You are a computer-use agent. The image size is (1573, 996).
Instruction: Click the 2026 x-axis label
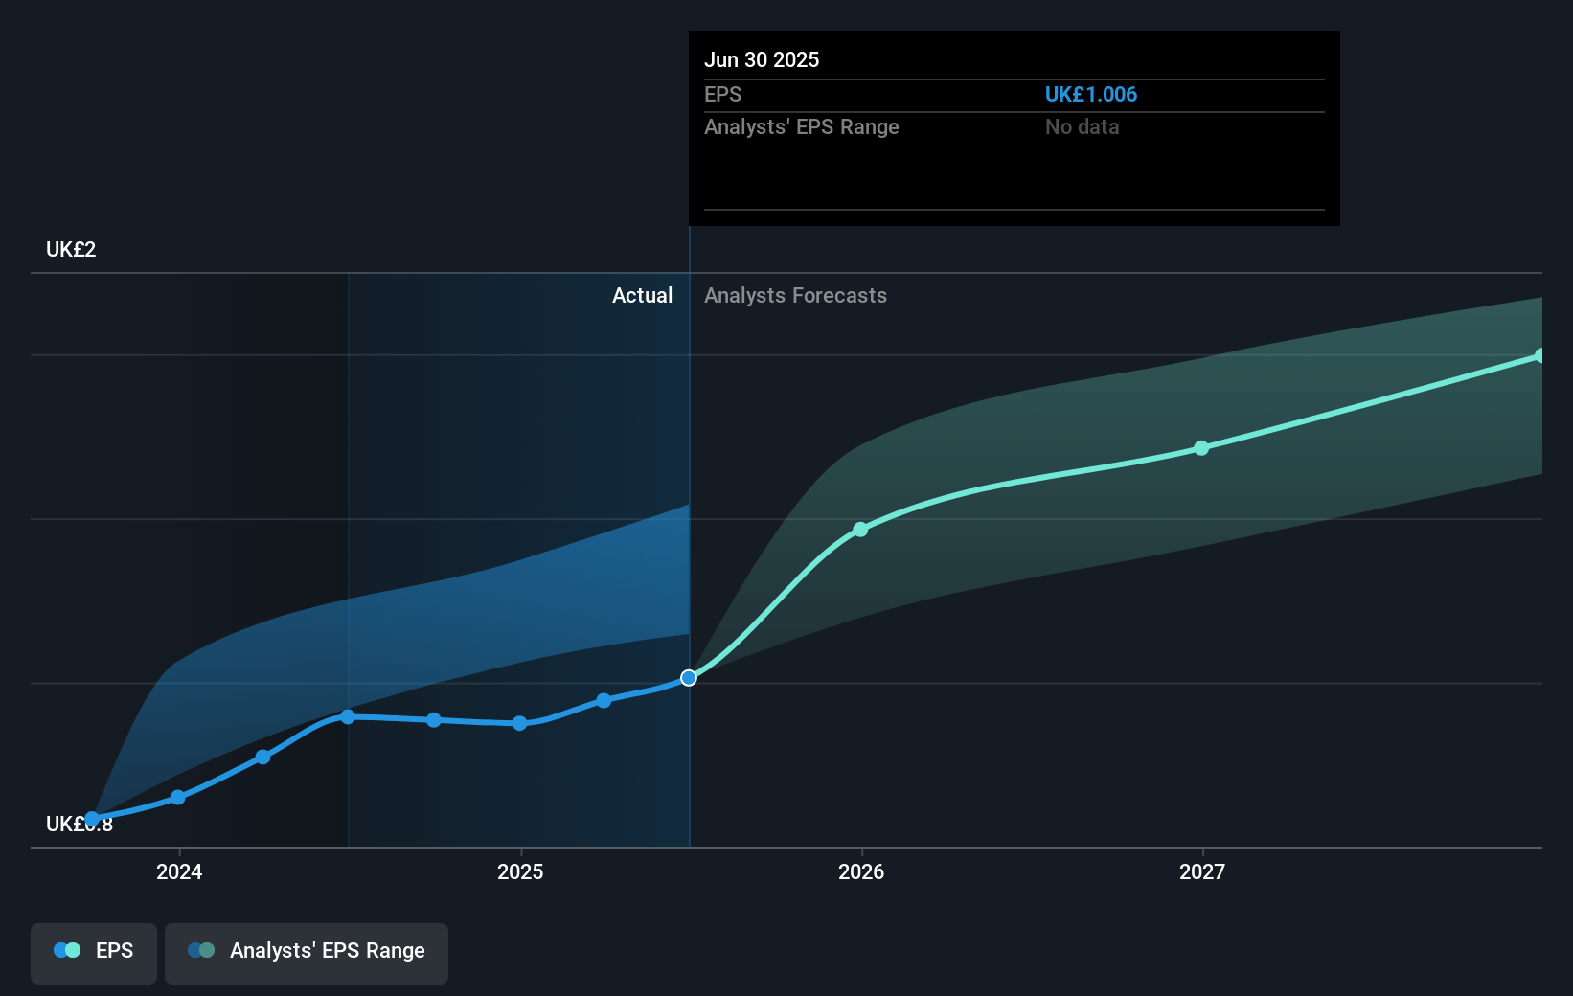860,871
